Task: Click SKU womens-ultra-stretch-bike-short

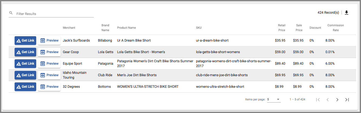Action: (x=220, y=87)
